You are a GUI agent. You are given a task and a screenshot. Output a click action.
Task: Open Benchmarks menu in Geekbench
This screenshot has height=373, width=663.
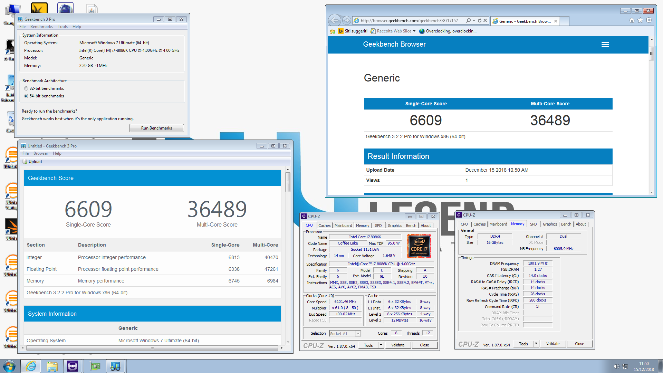41,27
